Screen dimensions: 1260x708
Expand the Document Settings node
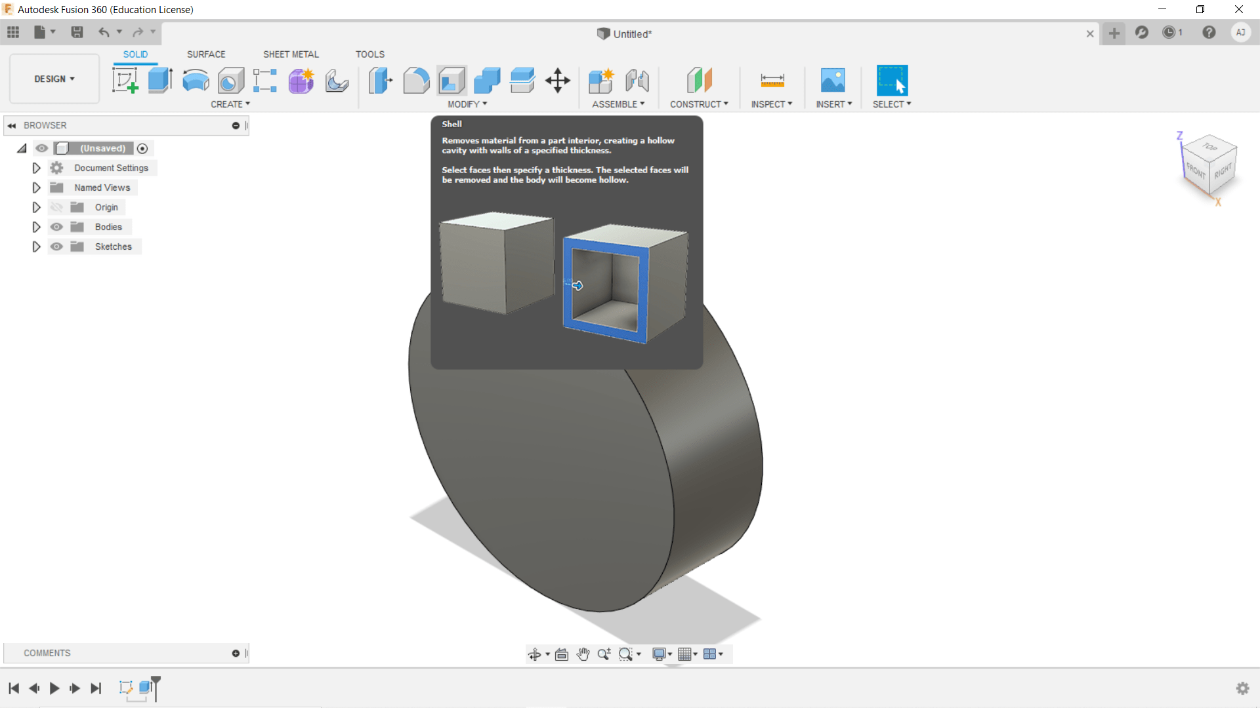[36, 168]
